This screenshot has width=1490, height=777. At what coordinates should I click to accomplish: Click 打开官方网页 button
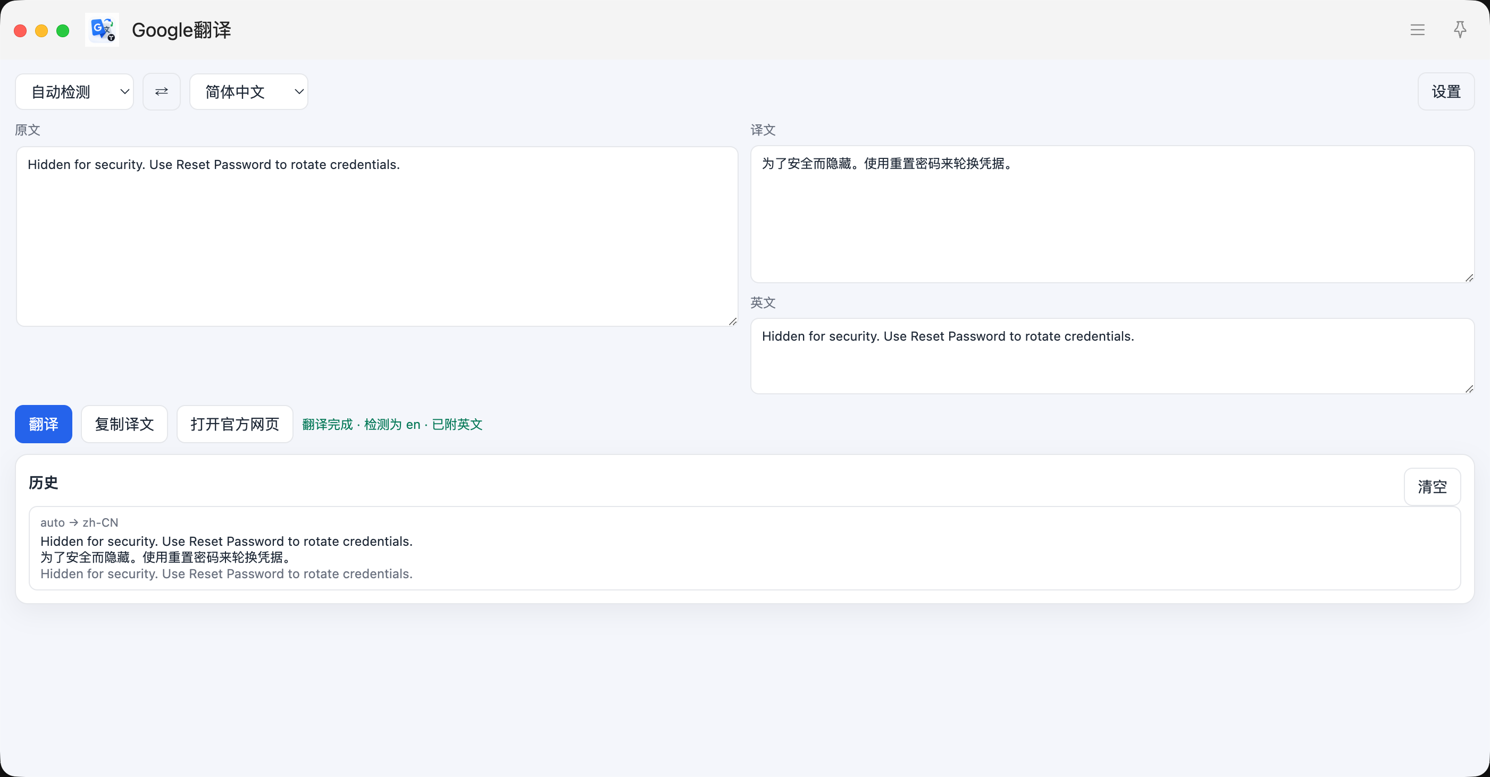point(235,424)
